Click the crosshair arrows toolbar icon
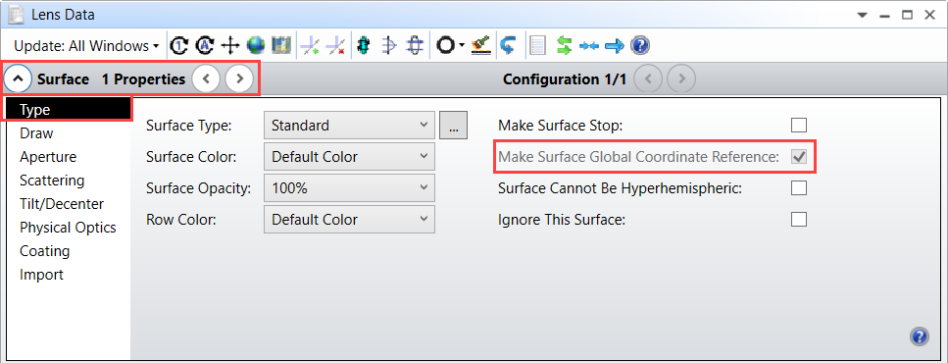The height and width of the screenshot is (363, 948). pyautogui.click(x=230, y=45)
